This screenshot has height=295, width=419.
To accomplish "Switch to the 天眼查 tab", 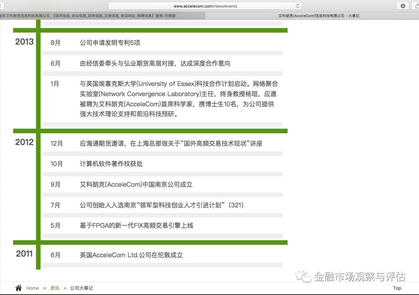I will click(x=102, y=16).
